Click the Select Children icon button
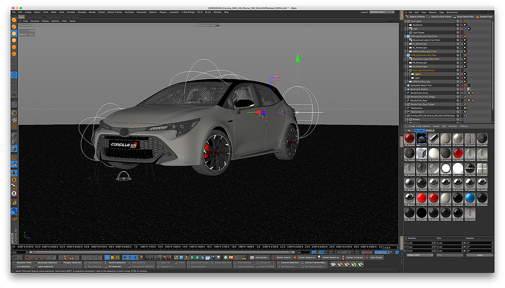 tap(408, 17)
